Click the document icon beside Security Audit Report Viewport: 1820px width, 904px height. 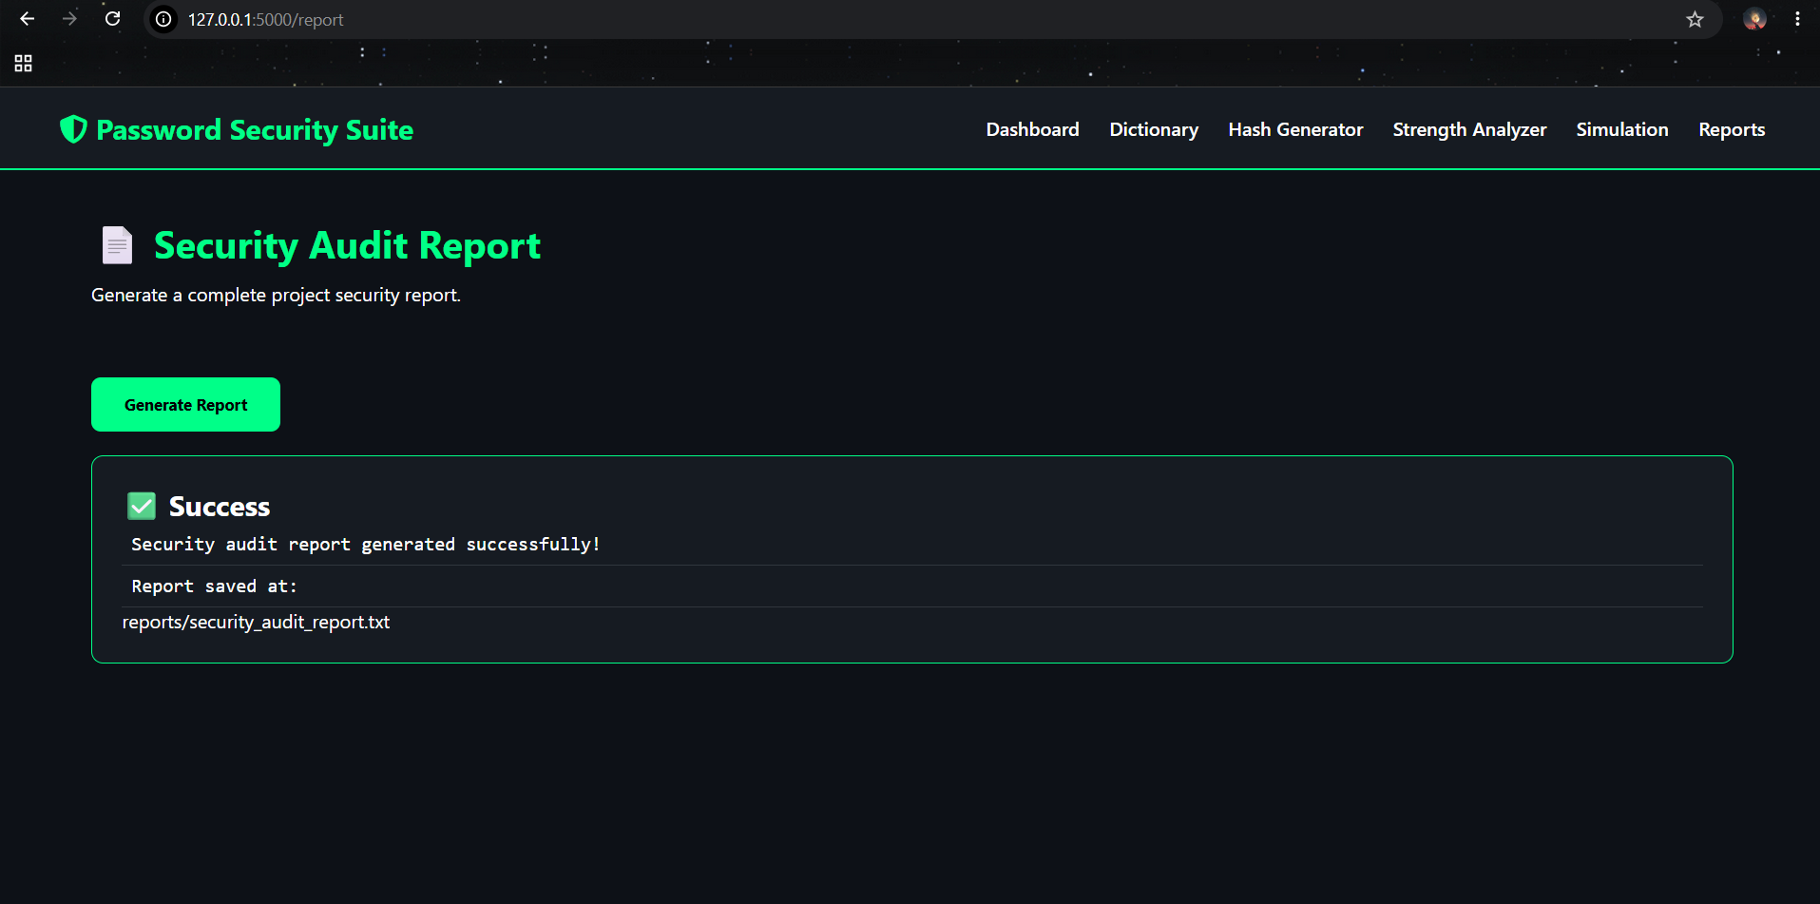[117, 245]
